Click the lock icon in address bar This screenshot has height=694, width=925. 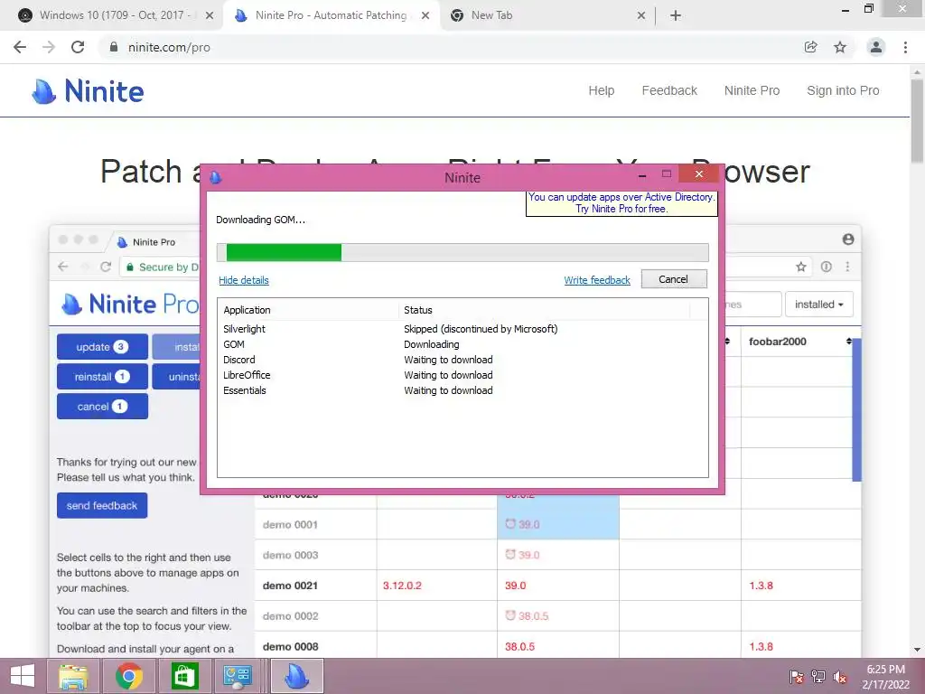(114, 47)
